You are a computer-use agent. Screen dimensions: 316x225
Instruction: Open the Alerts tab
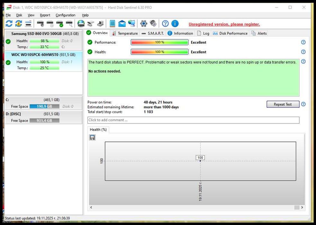[x=259, y=33]
